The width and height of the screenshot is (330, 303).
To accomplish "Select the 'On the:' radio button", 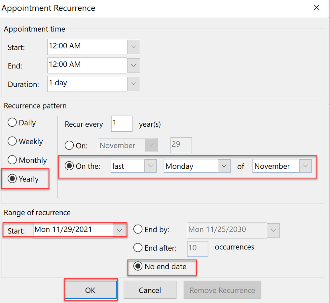I will (69, 166).
